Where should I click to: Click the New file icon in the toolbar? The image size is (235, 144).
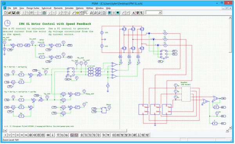(5, 13)
